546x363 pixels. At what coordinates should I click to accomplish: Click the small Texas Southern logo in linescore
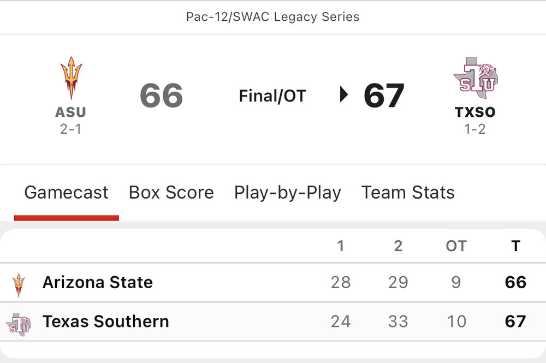[19, 324]
